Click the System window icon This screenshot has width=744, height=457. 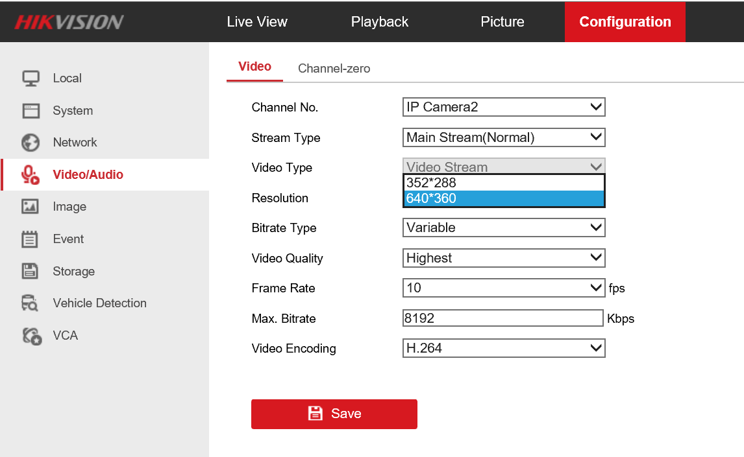tap(31, 111)
